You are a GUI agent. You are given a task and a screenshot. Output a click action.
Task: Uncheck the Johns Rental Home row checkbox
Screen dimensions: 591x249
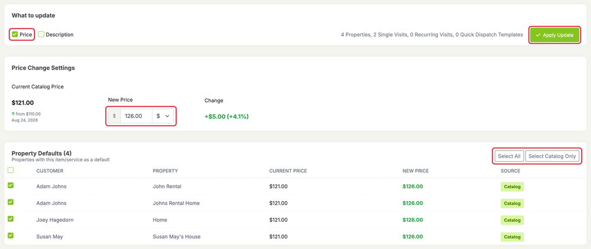click(11, 202)
